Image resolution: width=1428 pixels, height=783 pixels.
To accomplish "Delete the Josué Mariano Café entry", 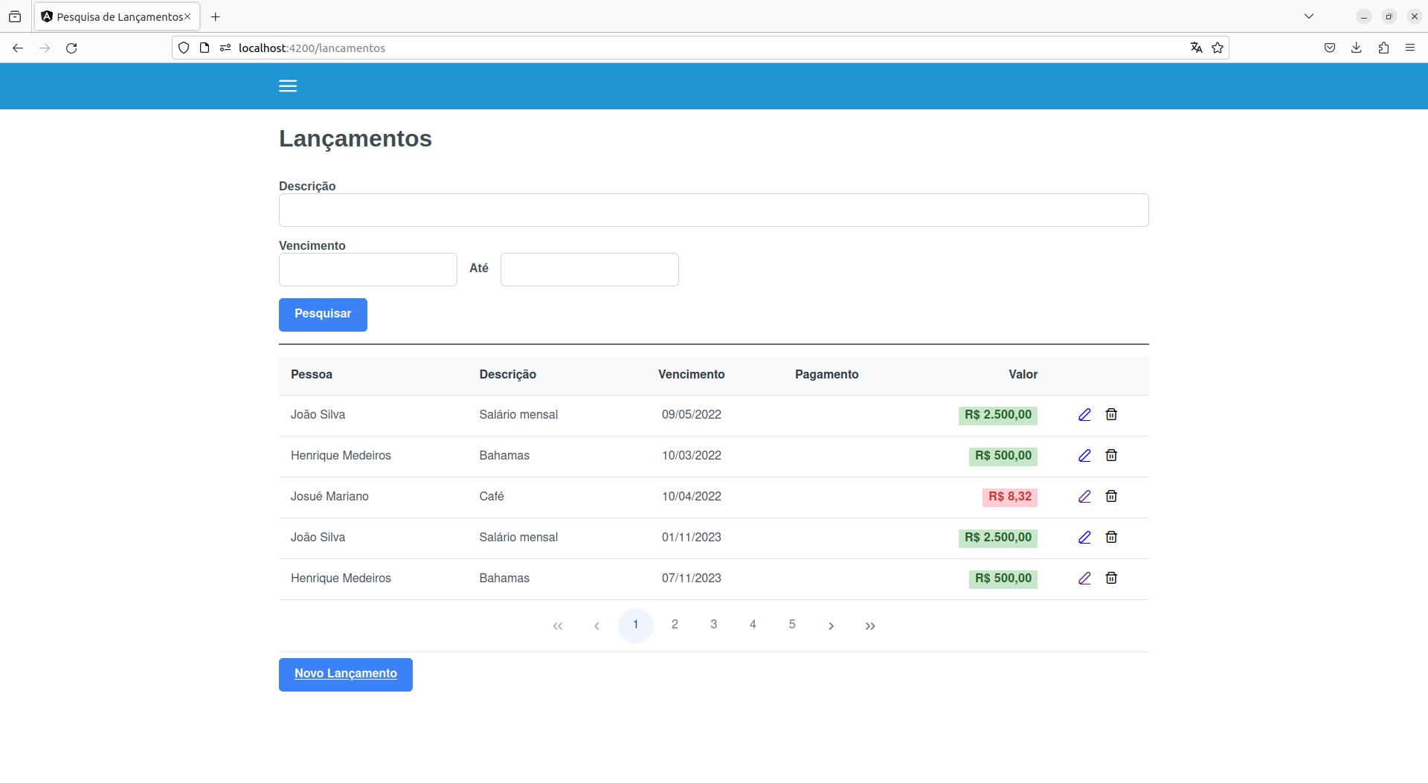I will click(1111, 497).
